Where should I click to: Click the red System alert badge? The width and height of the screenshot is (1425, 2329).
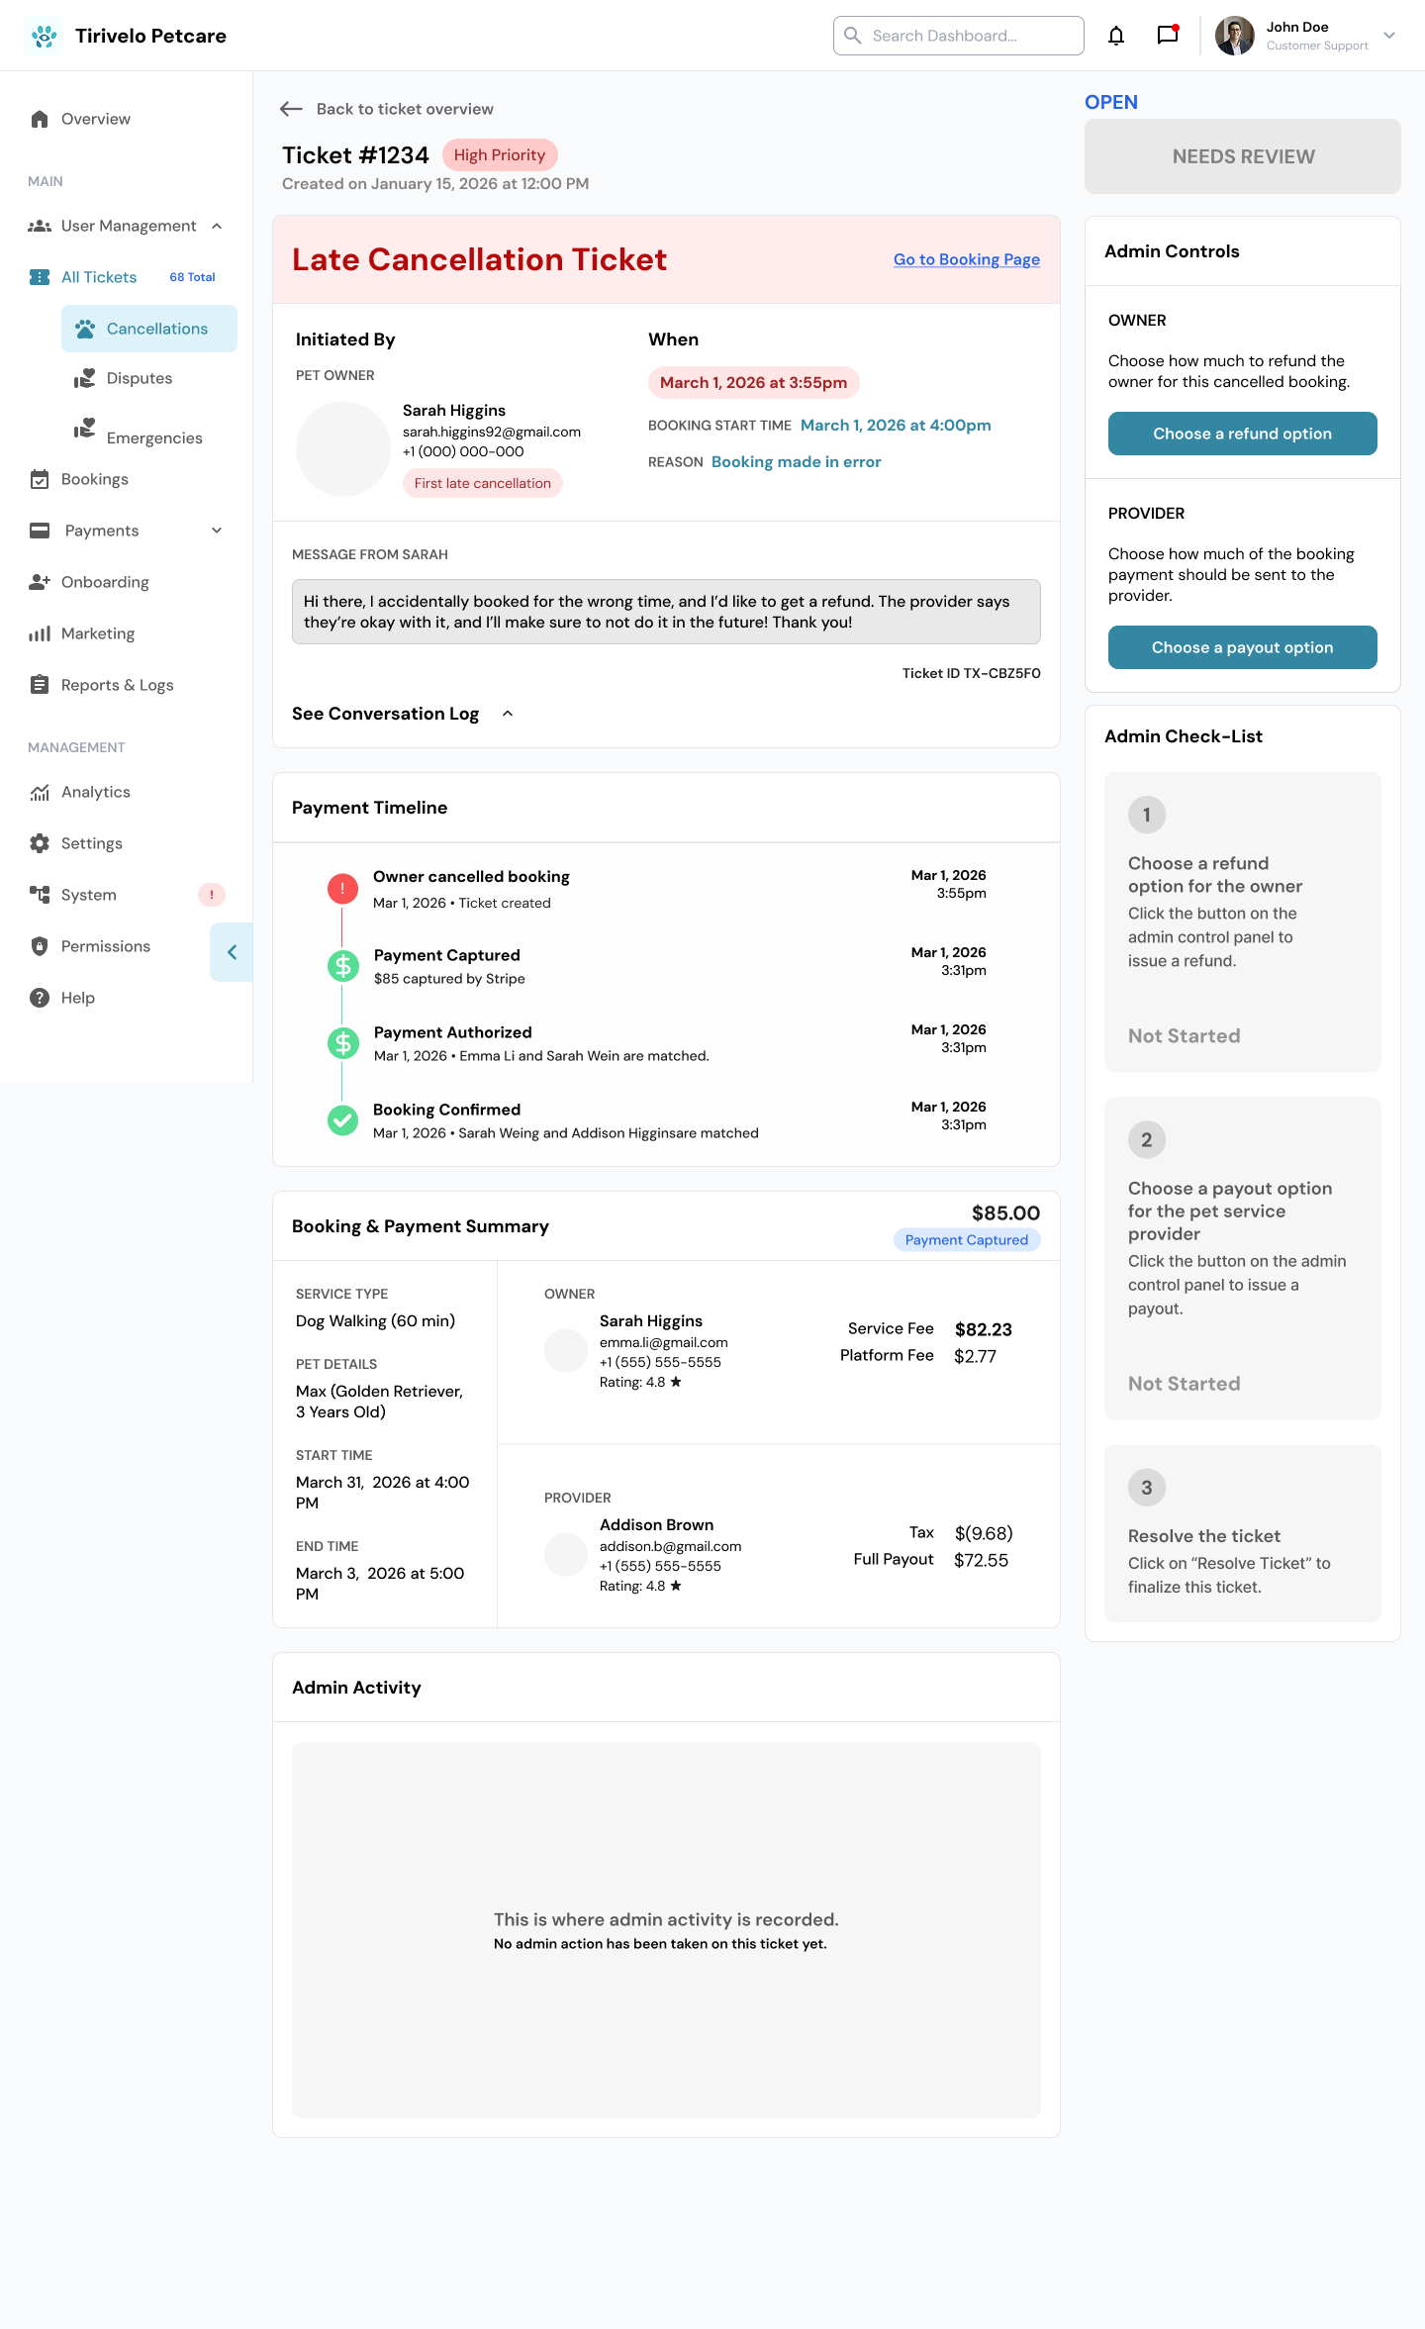pos(212,895)
